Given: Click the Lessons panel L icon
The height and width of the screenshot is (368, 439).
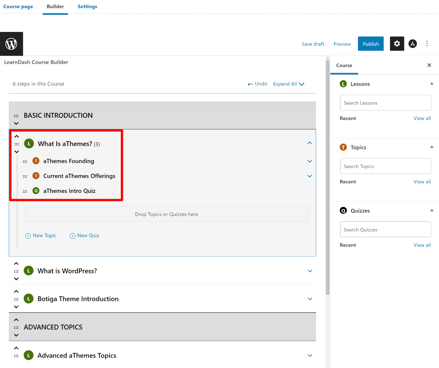Looking at the screenshot, I should [343, 84].
